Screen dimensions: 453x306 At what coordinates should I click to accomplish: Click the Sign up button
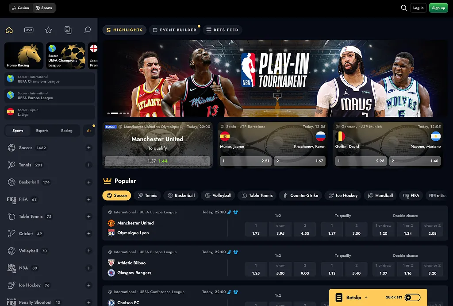click(438, 8)
